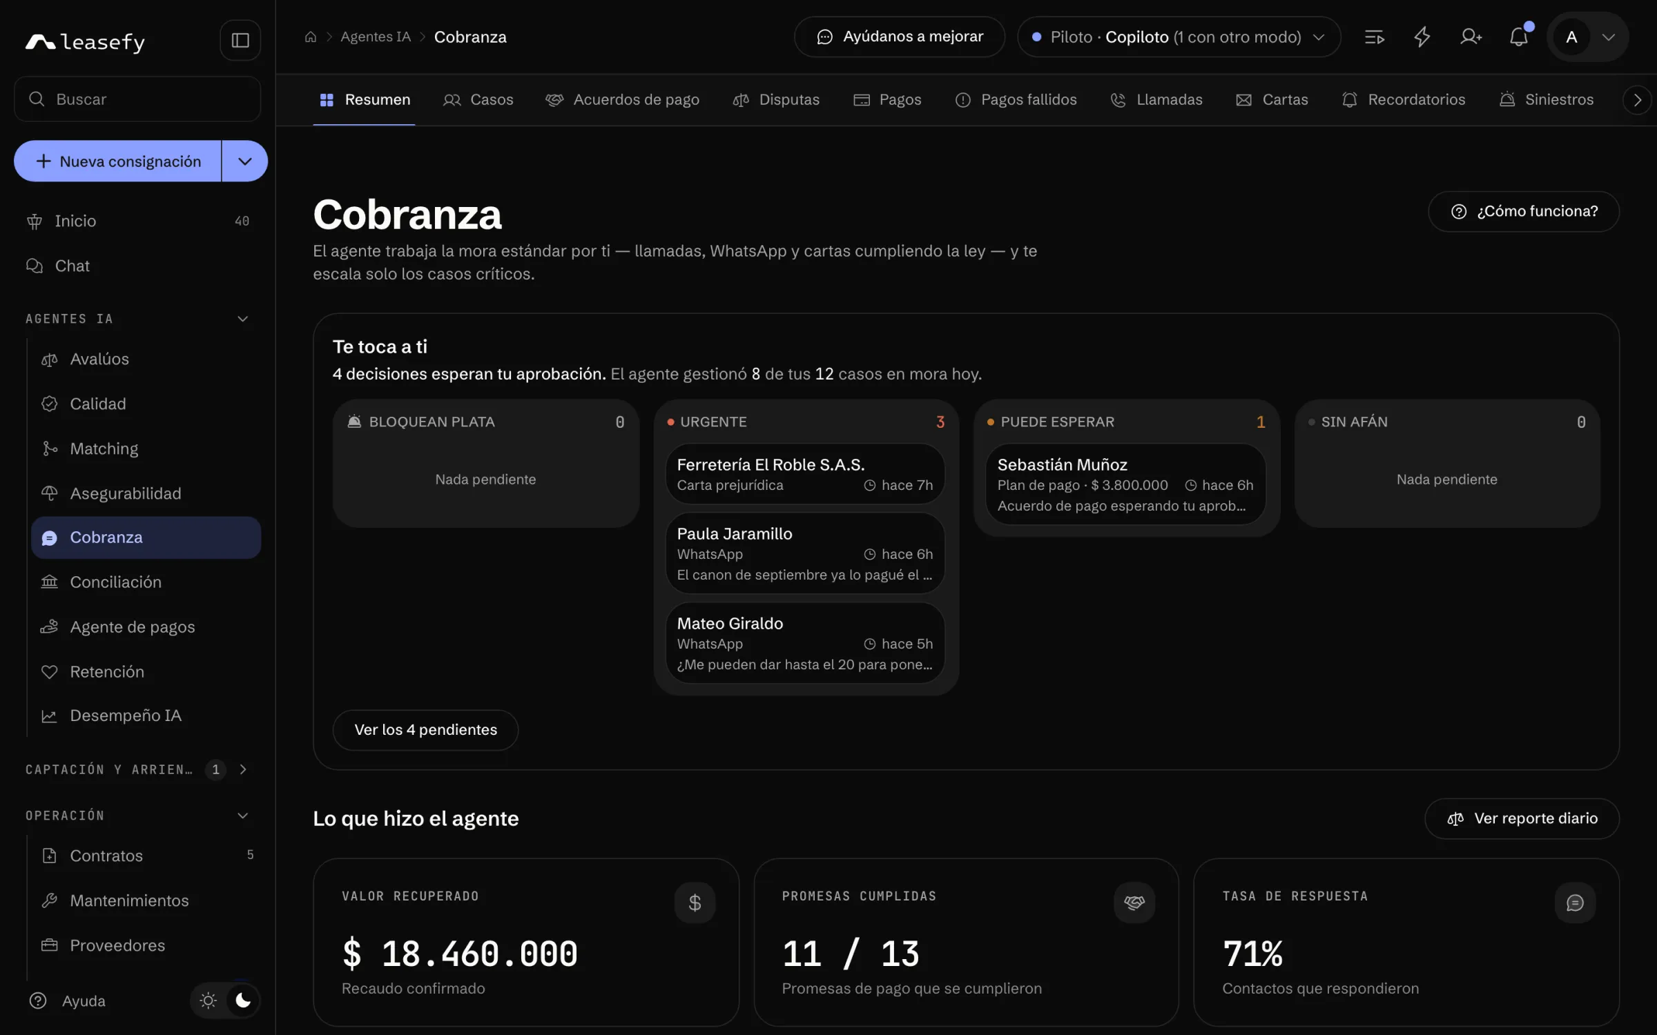Click the Ayúdanos a mejorar button
Screen dimensions: 1657x1035
(x=900, y=37)
